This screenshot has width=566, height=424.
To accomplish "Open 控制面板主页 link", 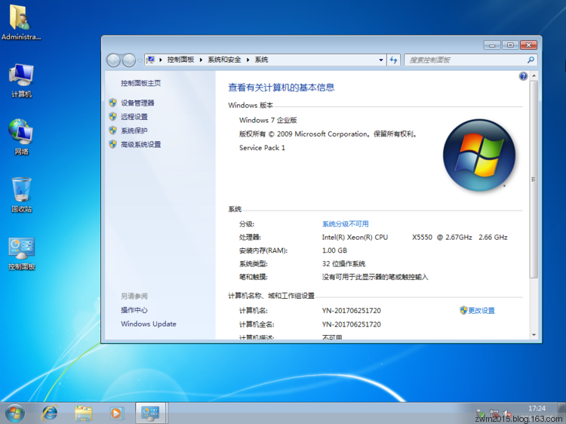I will point(141,83).
